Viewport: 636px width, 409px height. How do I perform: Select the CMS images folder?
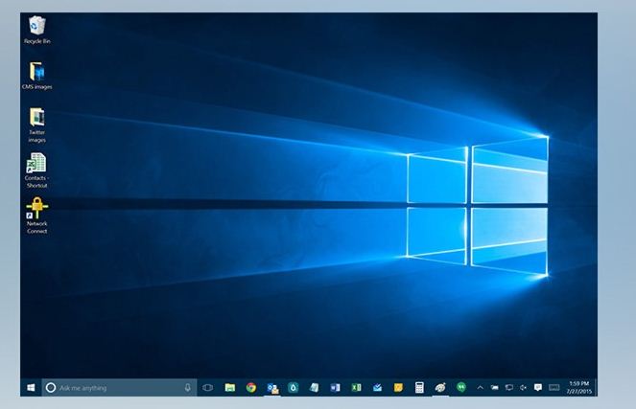pos(36,76)
